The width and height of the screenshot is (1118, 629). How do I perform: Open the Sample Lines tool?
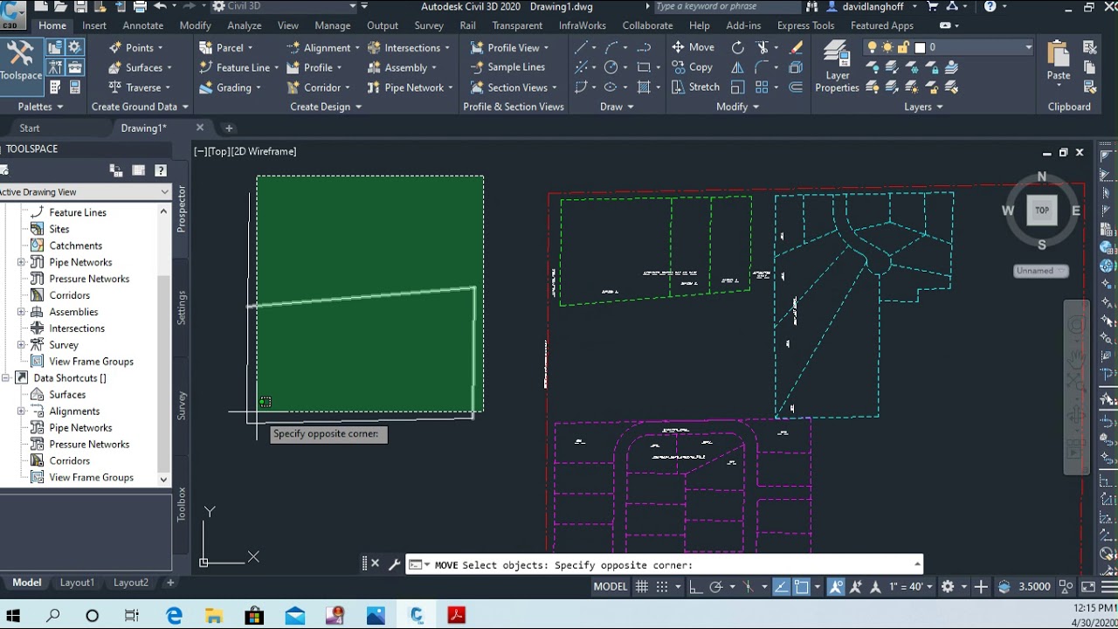(507, 67)
